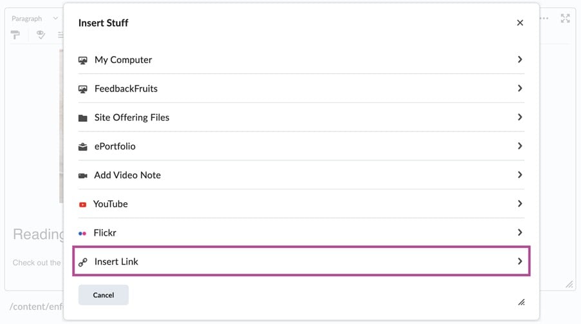Click the Site Offering Files folder icon
This screenshot has width=581, height=324.
pyautogui.click(x=82, y=118)
